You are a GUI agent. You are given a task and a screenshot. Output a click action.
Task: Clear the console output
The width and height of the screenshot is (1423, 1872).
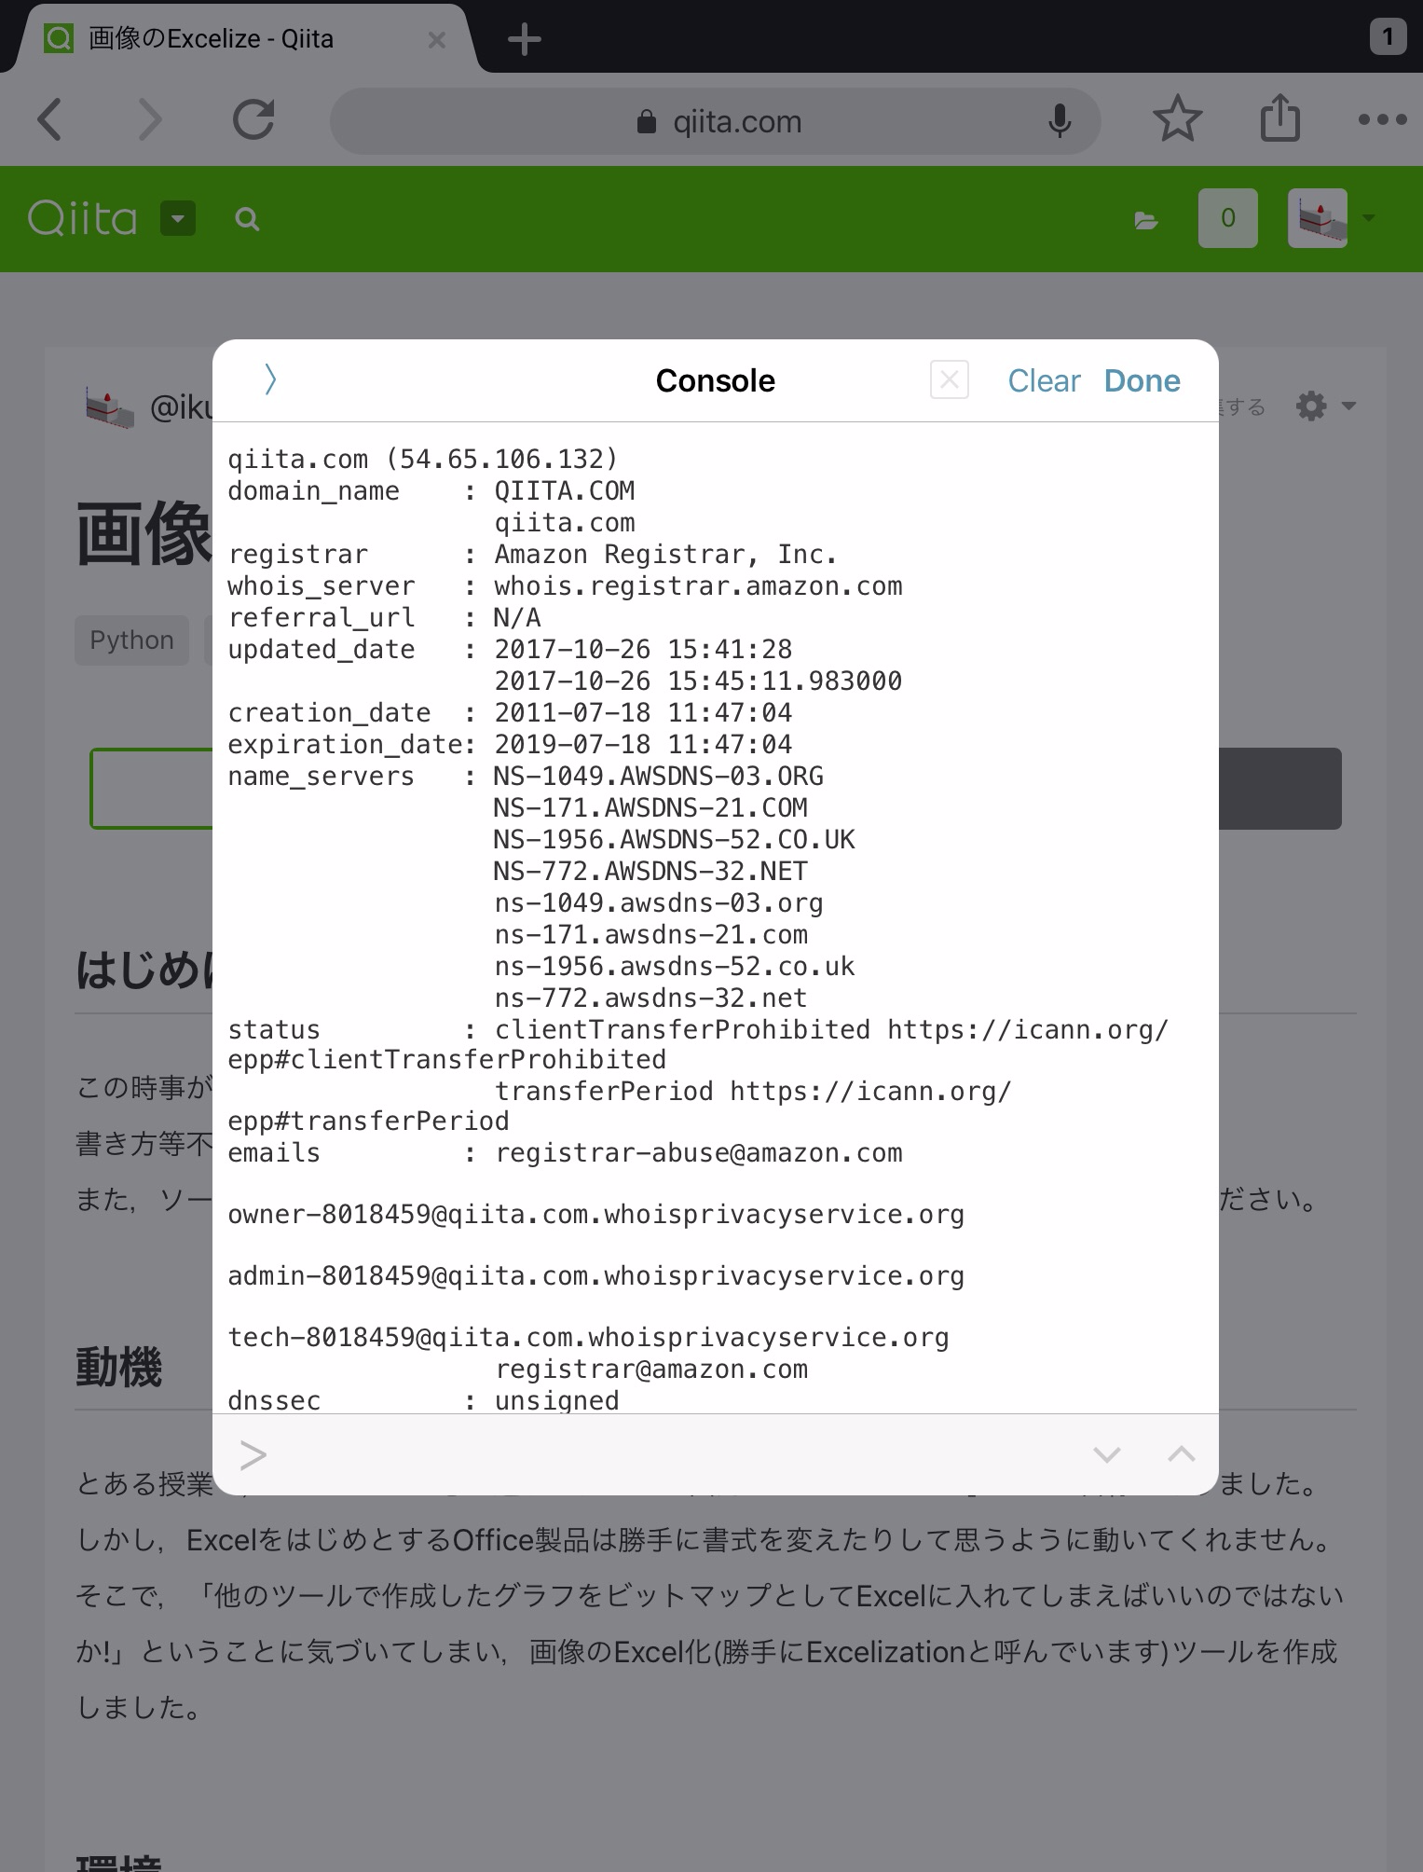coord(1044,380)
